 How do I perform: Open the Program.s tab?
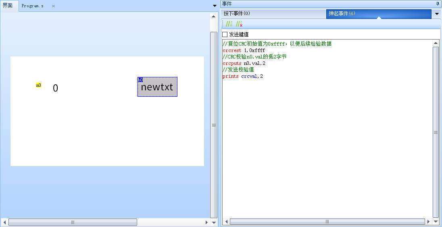pyautogui.click(x=32, y=6)
